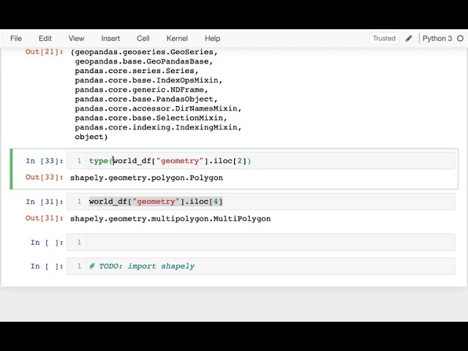Click the In [33] prompt label
The image size is (468, 351).
point(45,161)
